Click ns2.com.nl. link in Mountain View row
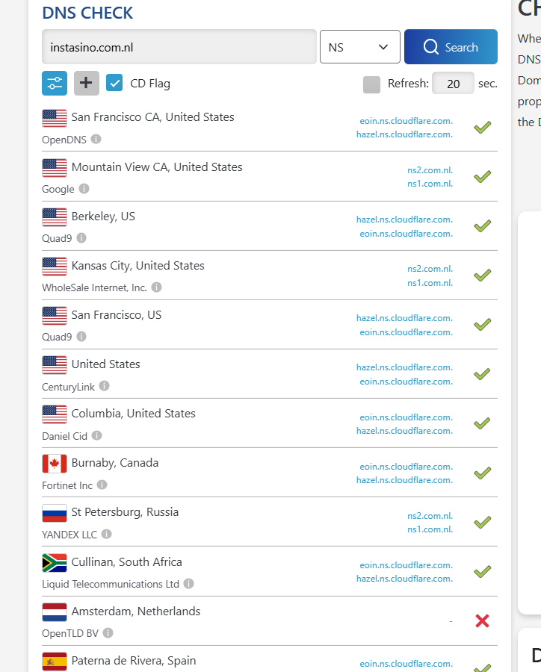The height and width of the screenshot is (672, 541). click(430, 169)
